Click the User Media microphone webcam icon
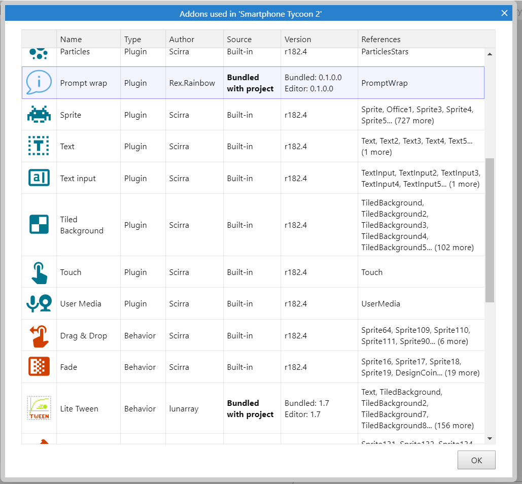Image resolution: width=522 pixels, height=484 pixels. [39, 303]
